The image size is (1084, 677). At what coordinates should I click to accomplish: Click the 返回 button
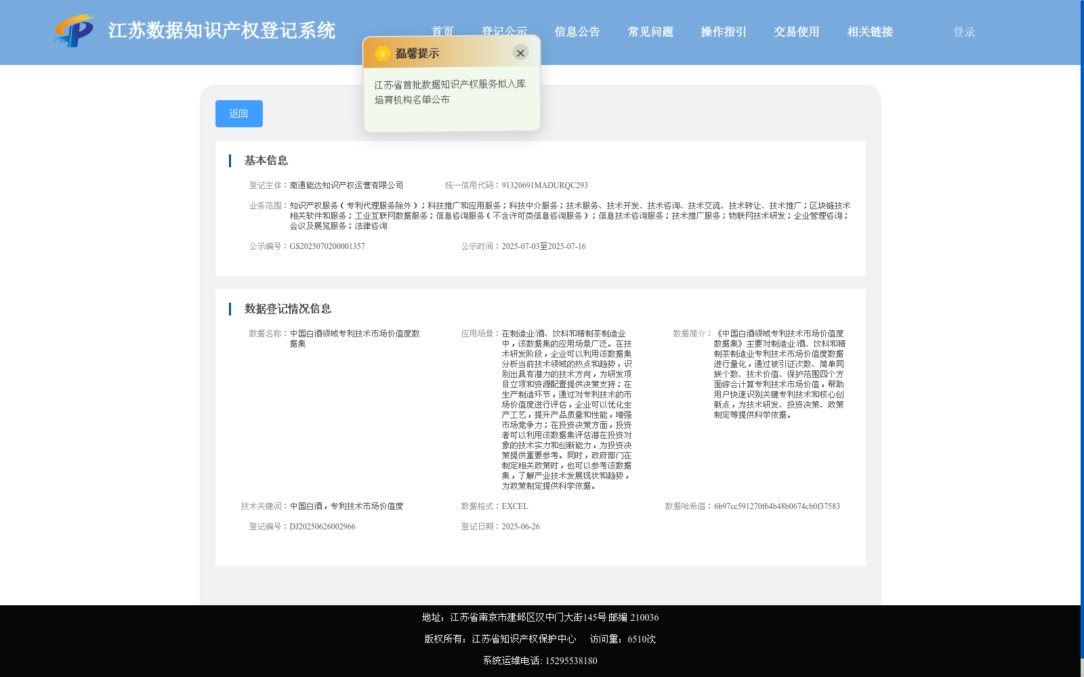tap(239, 114)
